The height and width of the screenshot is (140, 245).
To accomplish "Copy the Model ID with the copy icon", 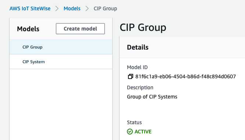I will [131, 76].
